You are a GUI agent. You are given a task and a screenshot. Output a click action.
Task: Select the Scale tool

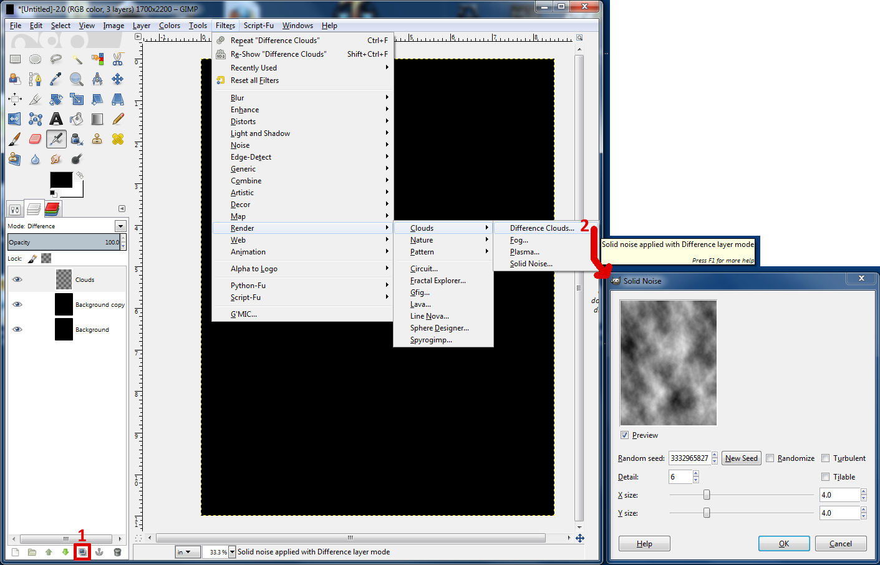(x=77, y=99)
